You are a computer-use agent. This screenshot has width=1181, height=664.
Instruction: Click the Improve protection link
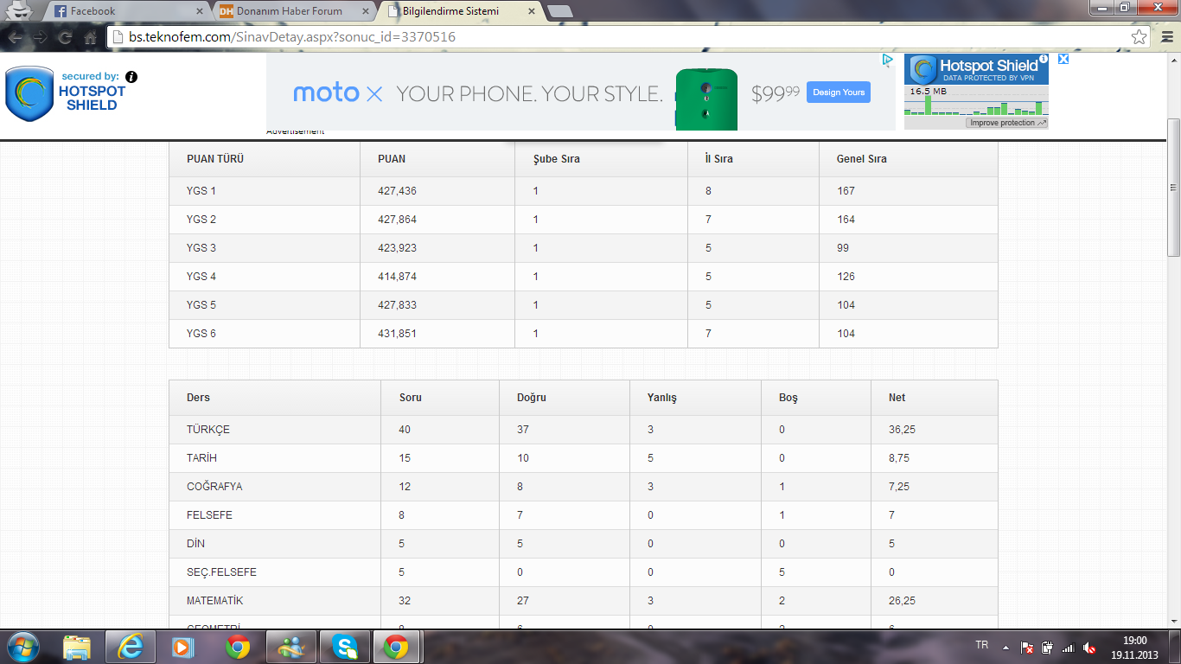tap(1006, 123)
